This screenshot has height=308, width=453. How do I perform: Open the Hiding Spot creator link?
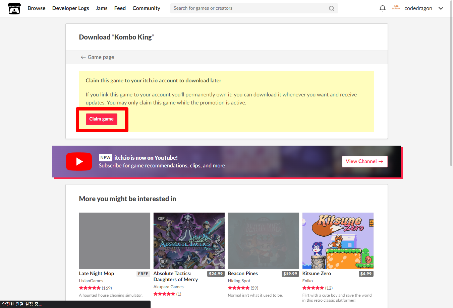pyautogui.click(x=239, y=281)
